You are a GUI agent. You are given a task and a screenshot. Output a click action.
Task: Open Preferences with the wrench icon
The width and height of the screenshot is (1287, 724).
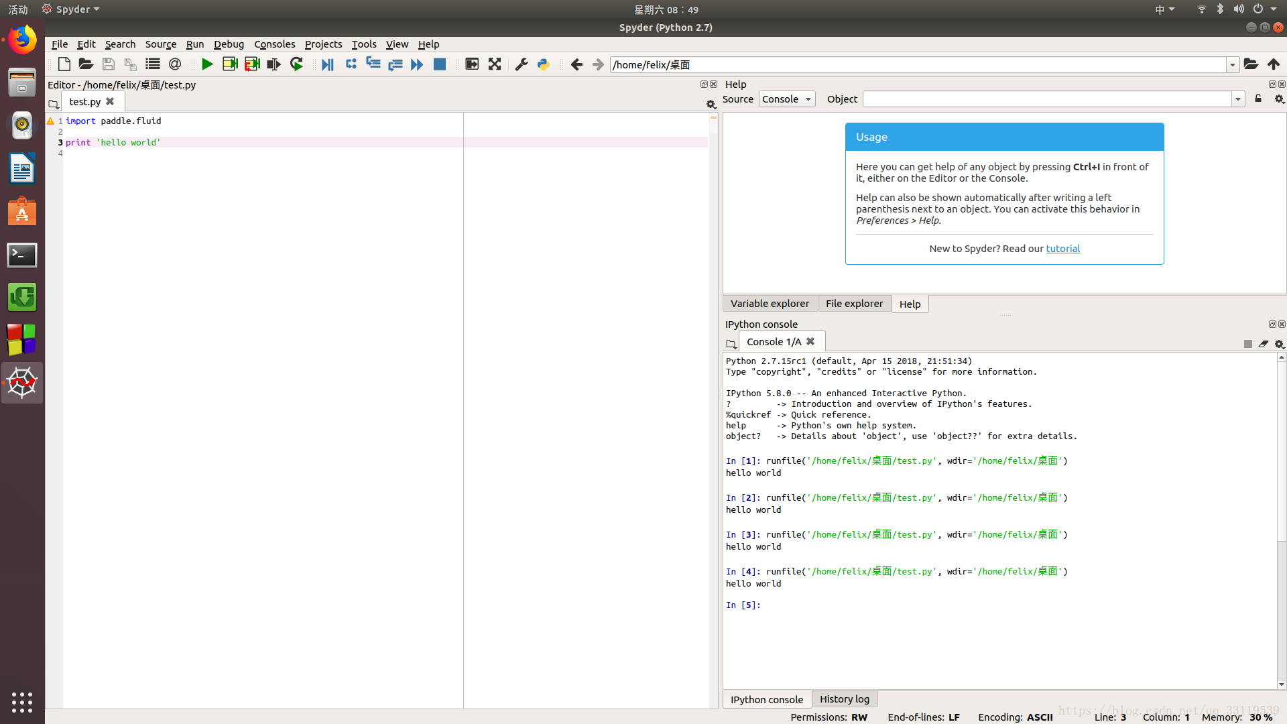tap(522, 64)
